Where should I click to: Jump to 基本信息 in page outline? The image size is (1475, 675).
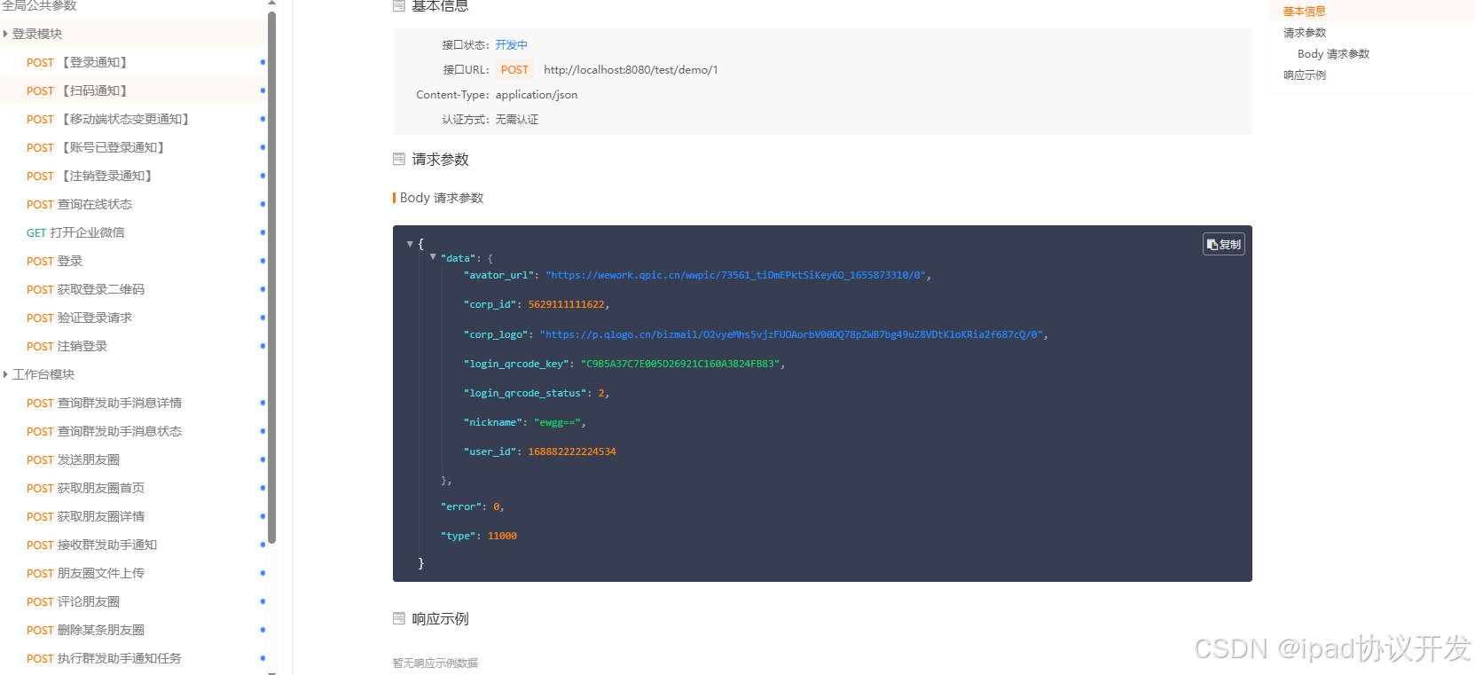(1304, 12)
